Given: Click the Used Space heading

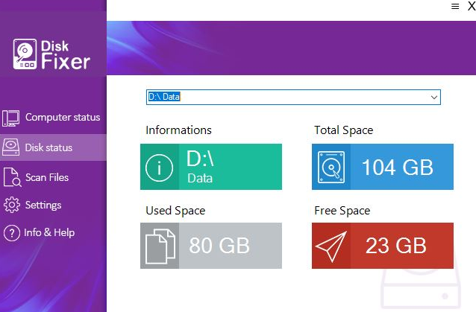Looking at the screenshot, I should (175, 211).
